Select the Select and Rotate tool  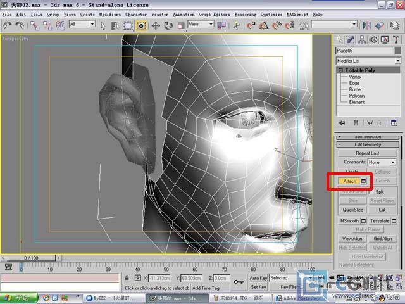[168, 25]
